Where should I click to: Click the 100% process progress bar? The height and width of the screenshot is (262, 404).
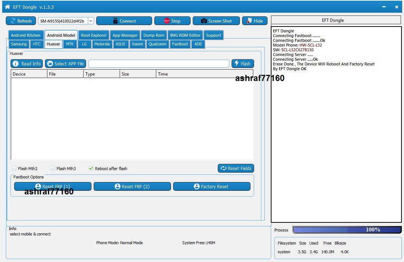[x=347, y=230]
